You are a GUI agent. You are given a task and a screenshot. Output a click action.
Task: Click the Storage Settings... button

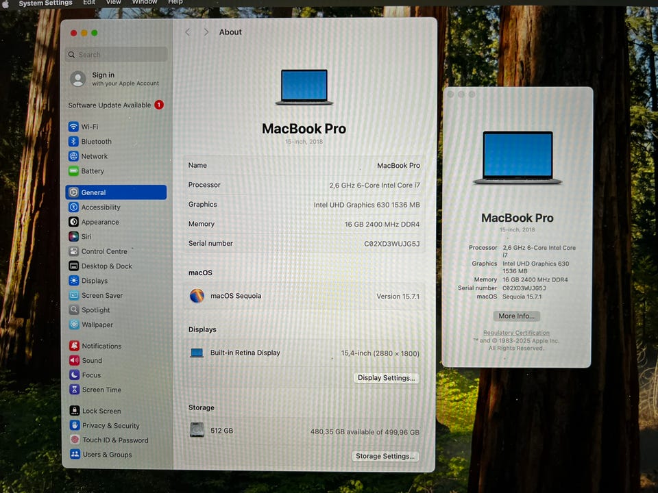tap(385, 456)
